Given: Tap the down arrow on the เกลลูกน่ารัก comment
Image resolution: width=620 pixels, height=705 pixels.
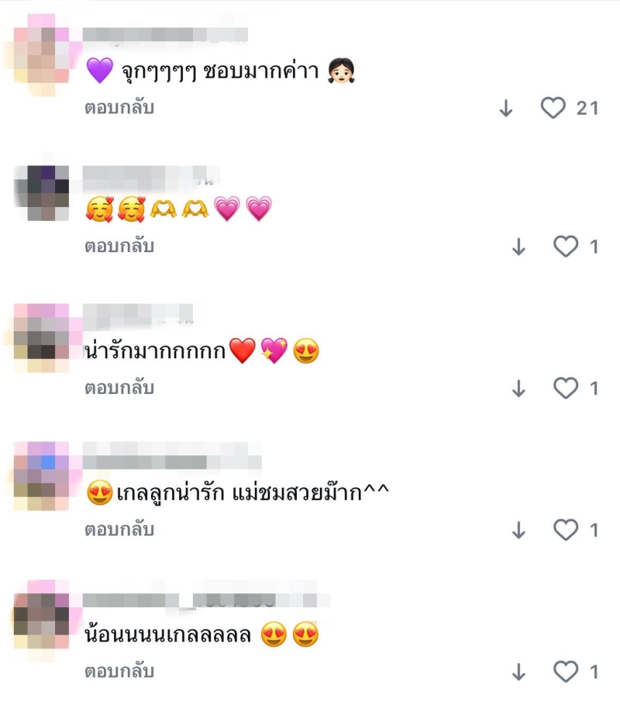Looking at the screenshot, I should (x=519, y=530).
